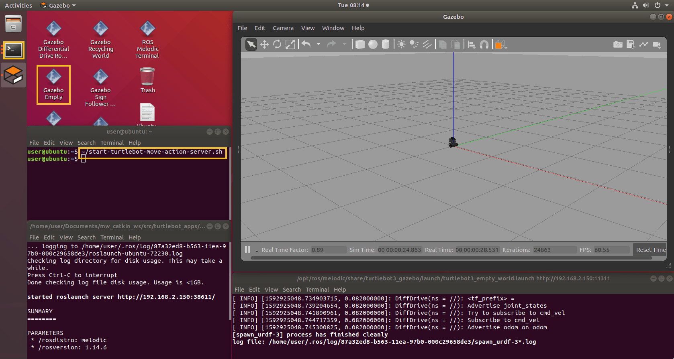Add a point light
Viewport: 674px width, 359px height.
pos(401,44)
